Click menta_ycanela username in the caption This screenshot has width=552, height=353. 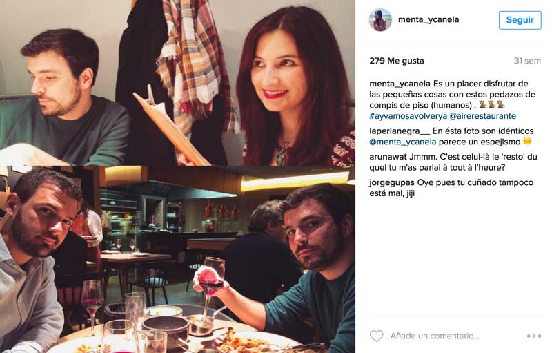[x=400, y=84]
